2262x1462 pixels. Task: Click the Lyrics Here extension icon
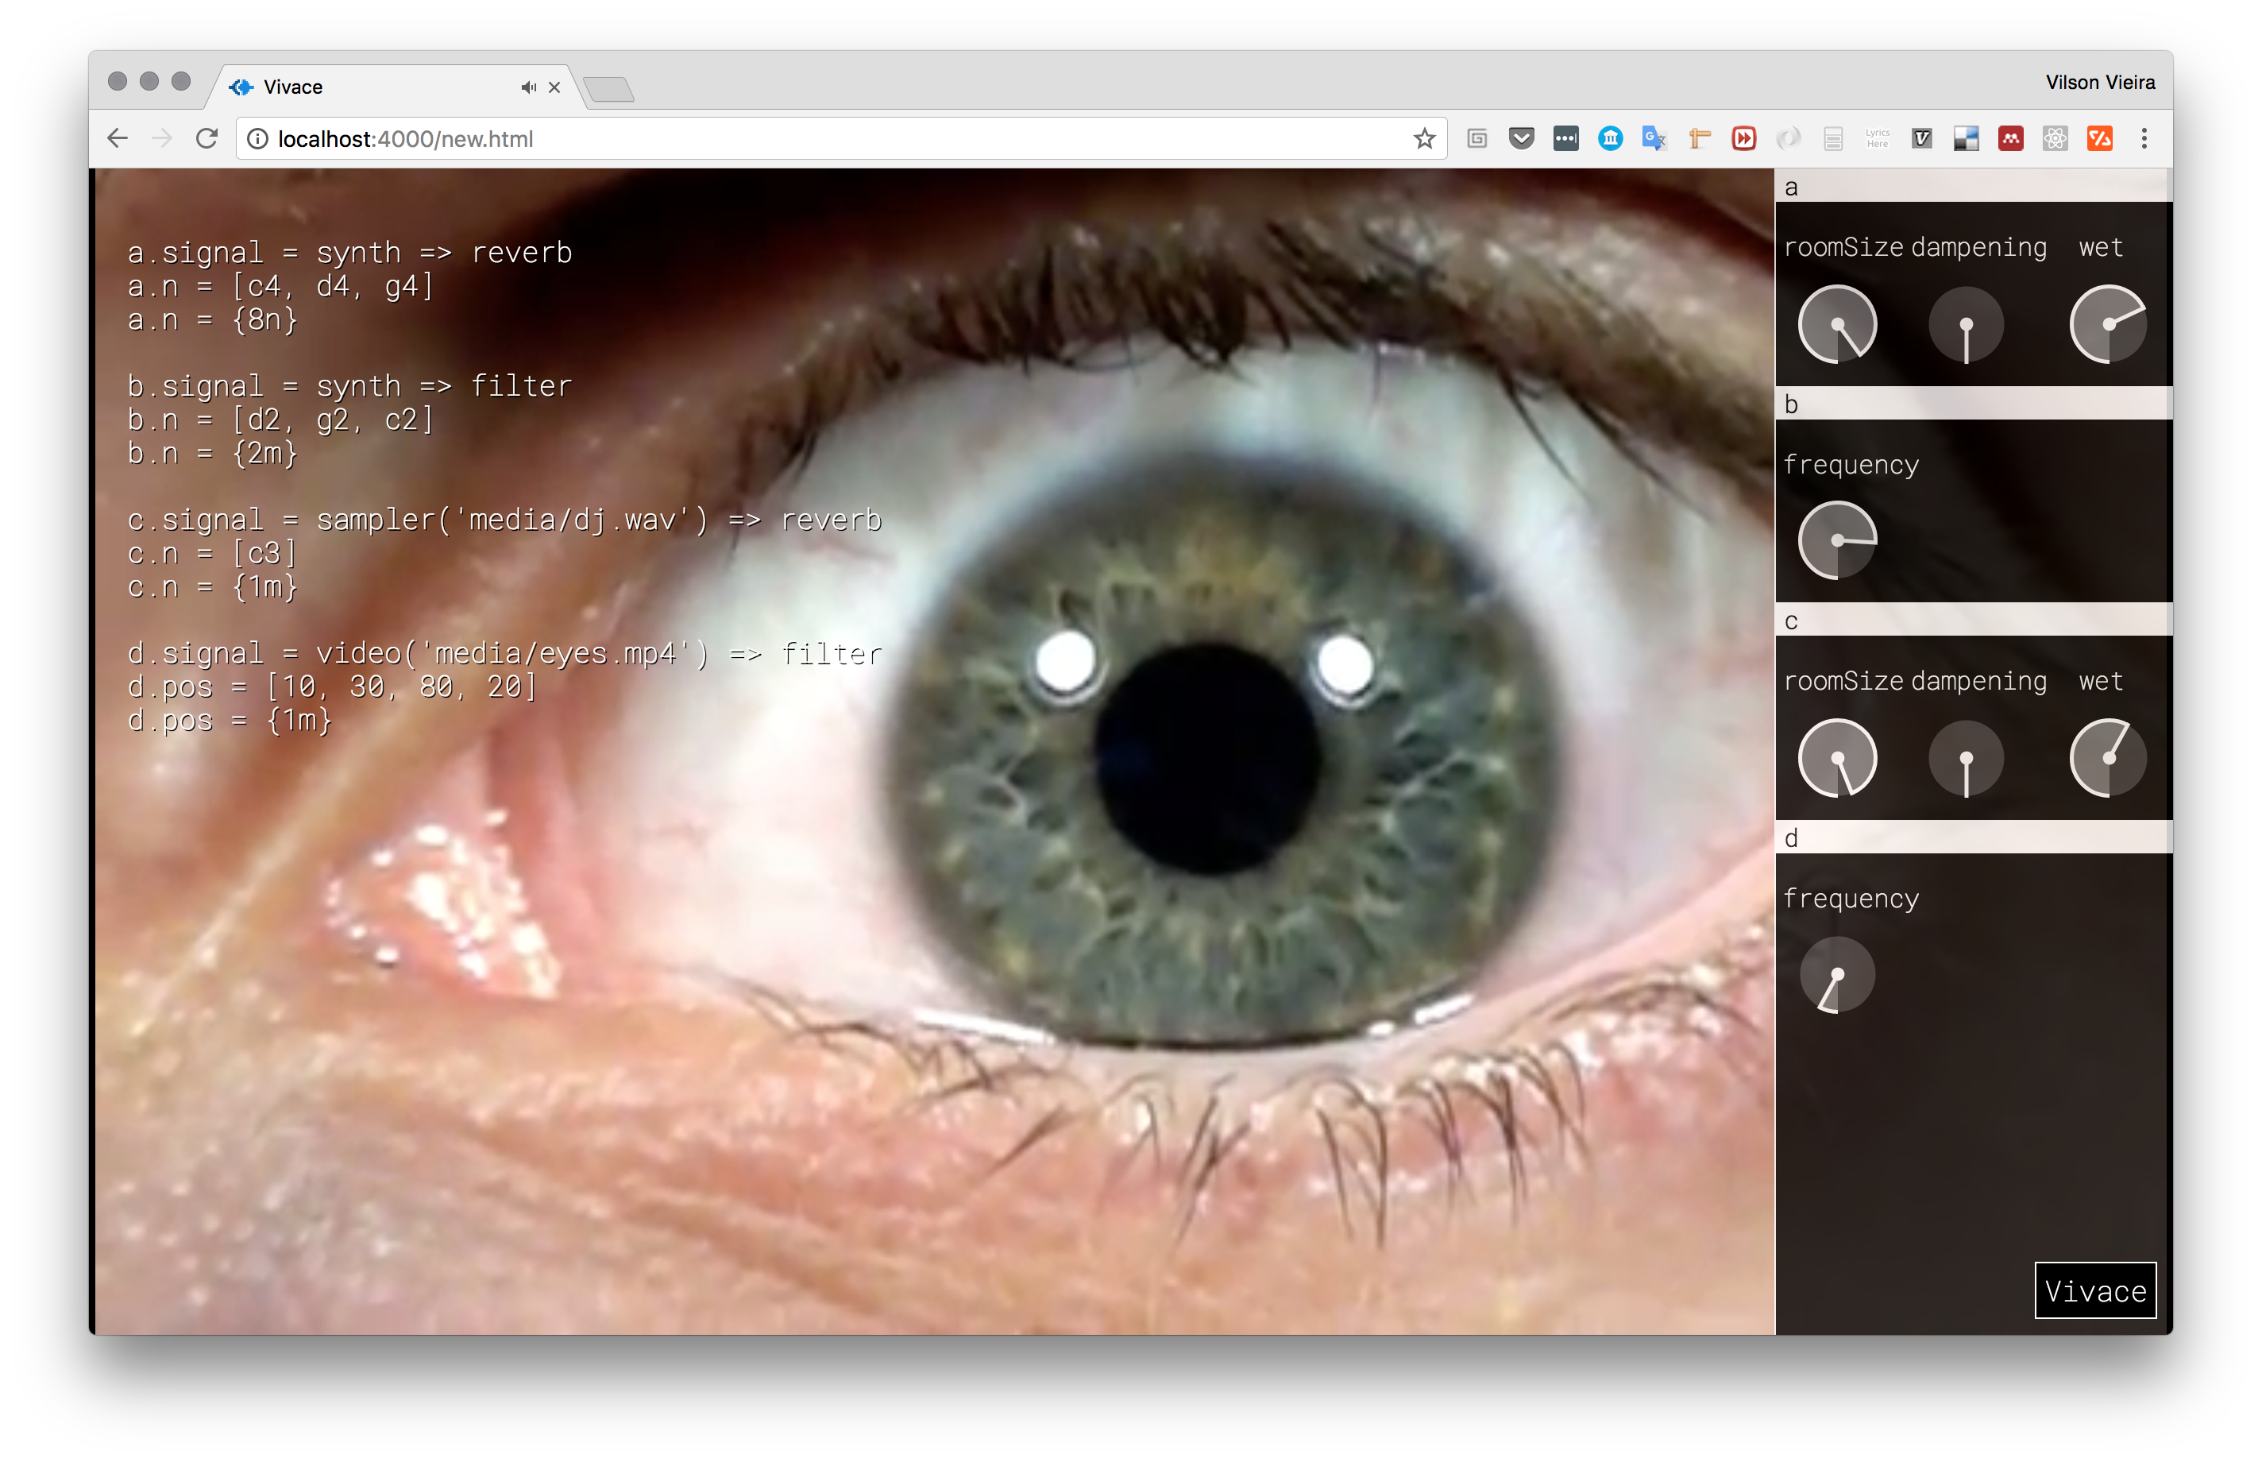1877,138
